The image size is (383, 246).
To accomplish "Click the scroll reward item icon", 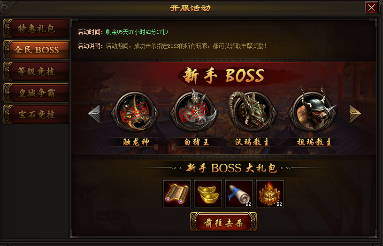I will click(177, 194).
